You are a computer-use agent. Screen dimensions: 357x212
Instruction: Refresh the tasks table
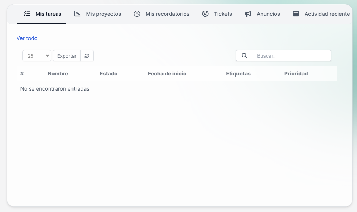[87, 55]
